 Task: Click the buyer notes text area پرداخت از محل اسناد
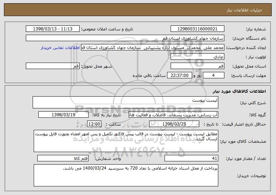click(x=126, y=175)
